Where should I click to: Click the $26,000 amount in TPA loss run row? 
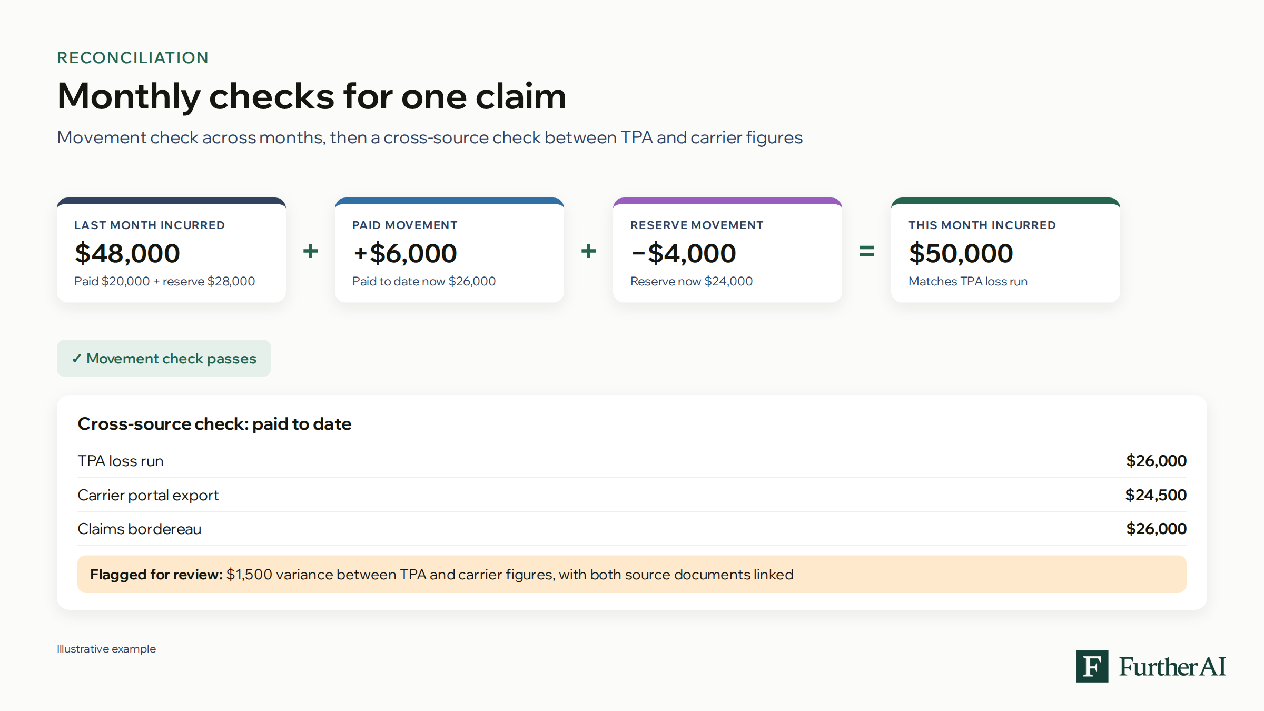click(x=1156, y=461)
